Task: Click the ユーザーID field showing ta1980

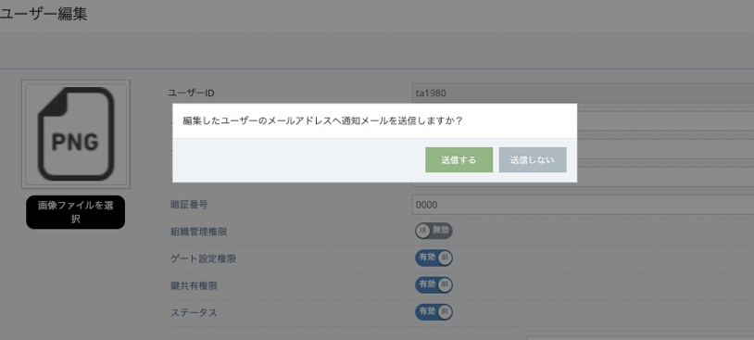Action: 583,93
